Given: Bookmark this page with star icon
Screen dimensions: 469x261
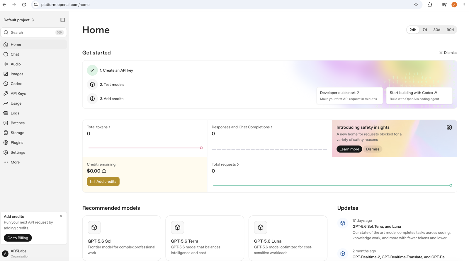Looking at the screenshot, I should click(416, 5).
